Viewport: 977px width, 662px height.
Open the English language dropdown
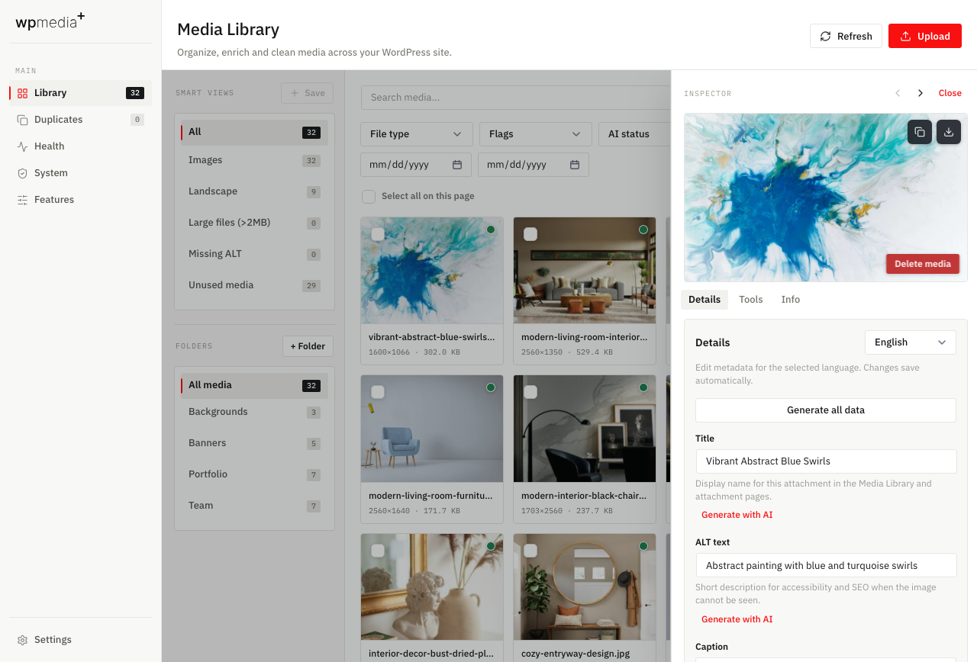click(911, 342)
